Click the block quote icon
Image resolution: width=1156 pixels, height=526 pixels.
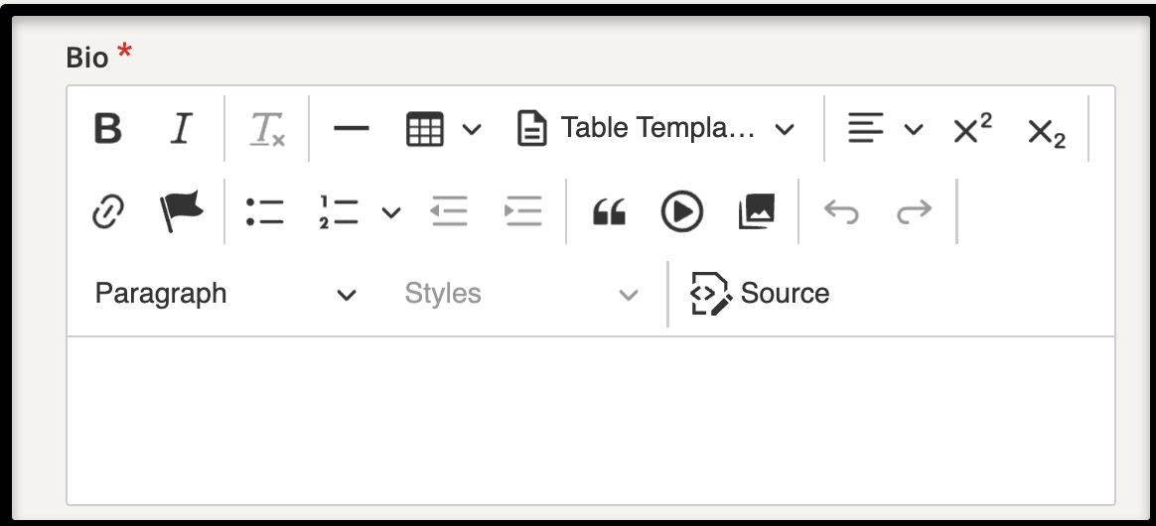609,211
